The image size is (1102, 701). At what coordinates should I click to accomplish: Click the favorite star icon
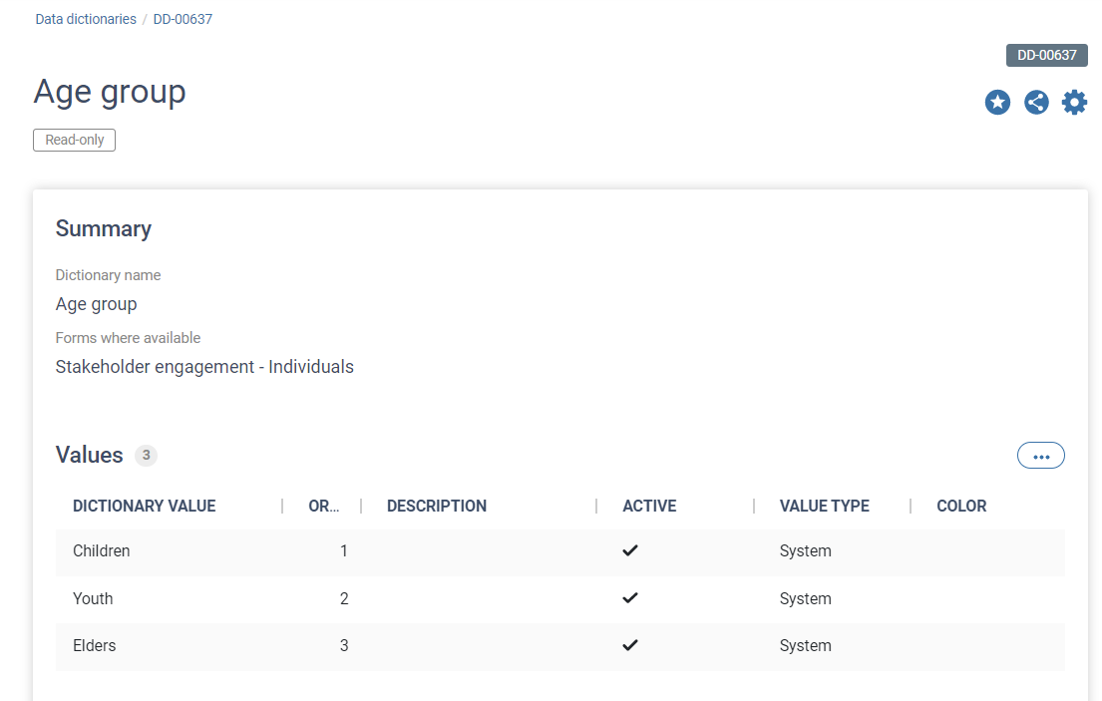point(997,102)
